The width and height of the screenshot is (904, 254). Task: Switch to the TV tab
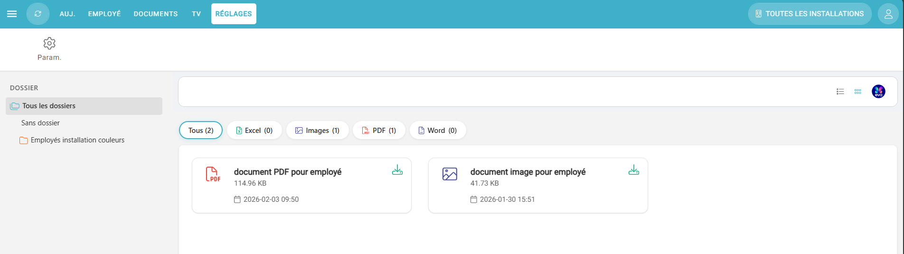pyautogui.click(x=196, y=14)
